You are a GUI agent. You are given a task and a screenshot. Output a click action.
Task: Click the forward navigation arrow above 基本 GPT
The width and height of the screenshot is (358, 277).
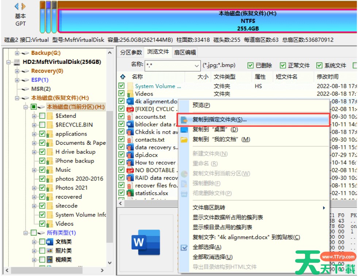(x=23, y=7)
